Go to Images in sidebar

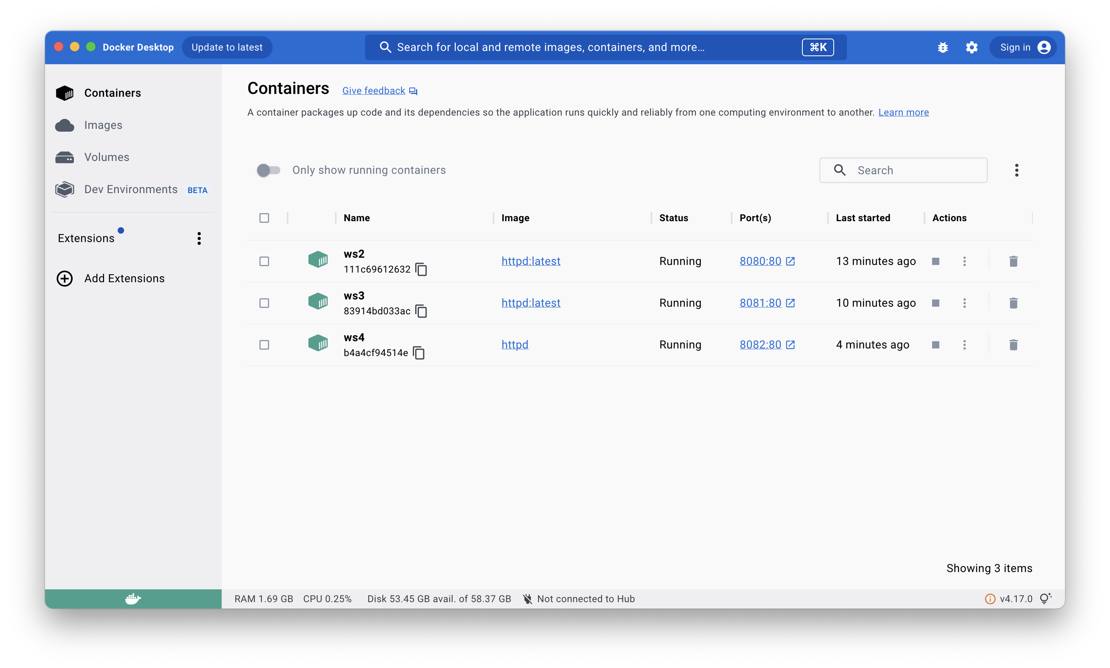pos(103,125)
